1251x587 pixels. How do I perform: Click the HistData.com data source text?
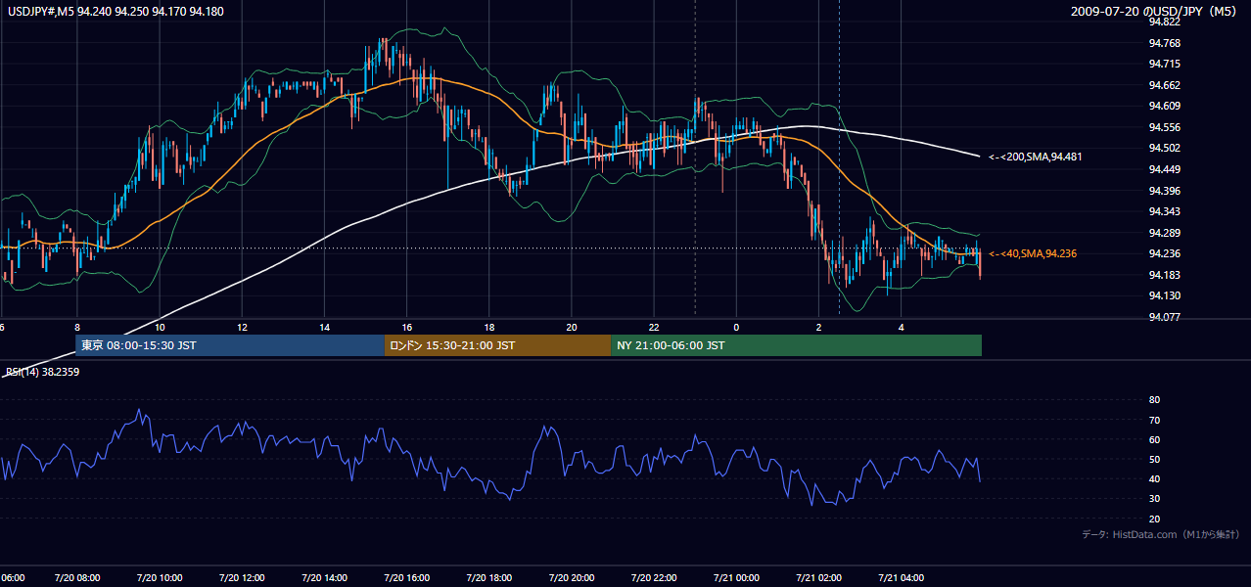coord(1161,534)
